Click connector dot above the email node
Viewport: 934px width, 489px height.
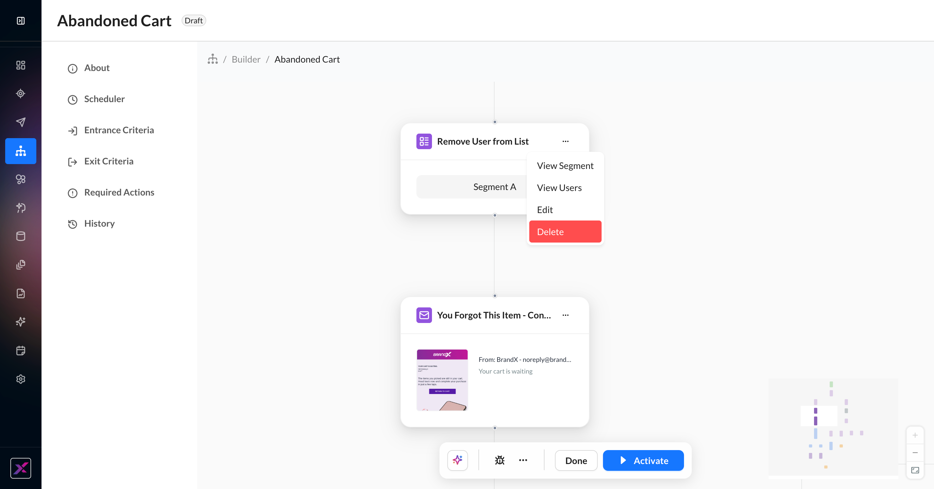coord(495,296)
